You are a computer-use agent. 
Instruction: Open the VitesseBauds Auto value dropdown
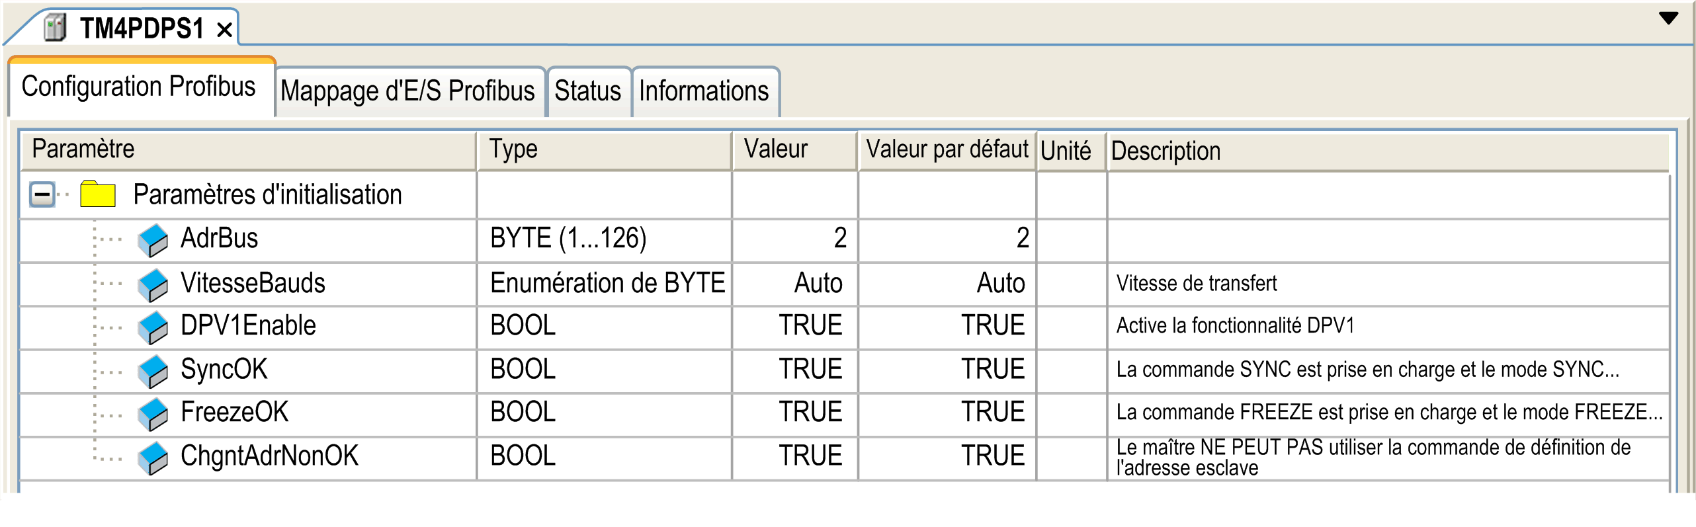(x=794, y=284)
